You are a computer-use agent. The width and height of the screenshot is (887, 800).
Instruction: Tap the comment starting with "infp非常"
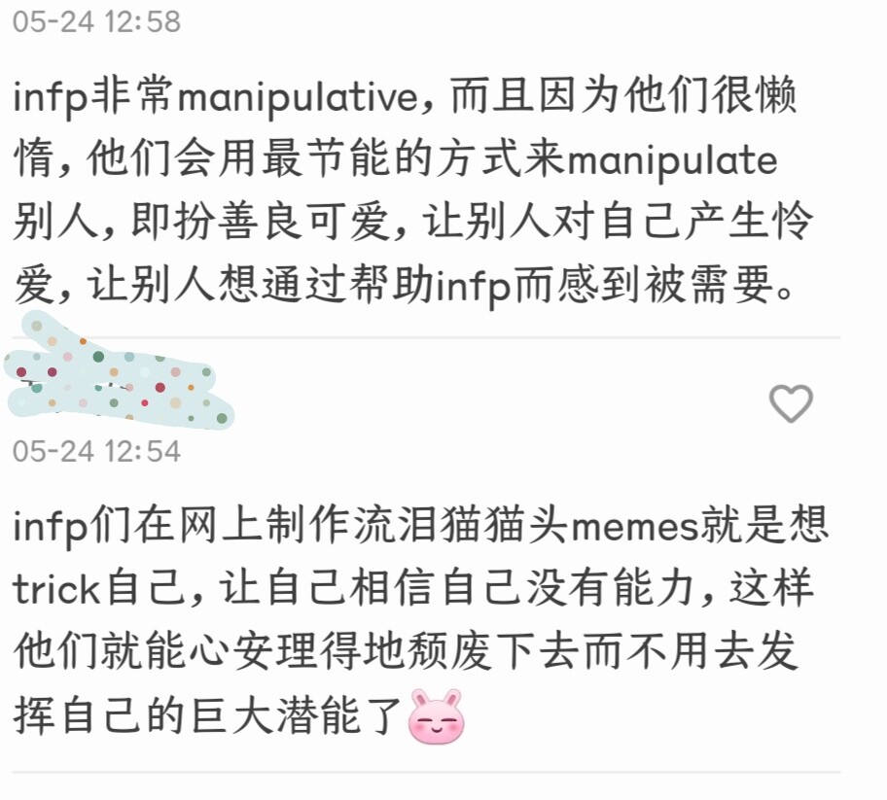(x=413, y=191)
